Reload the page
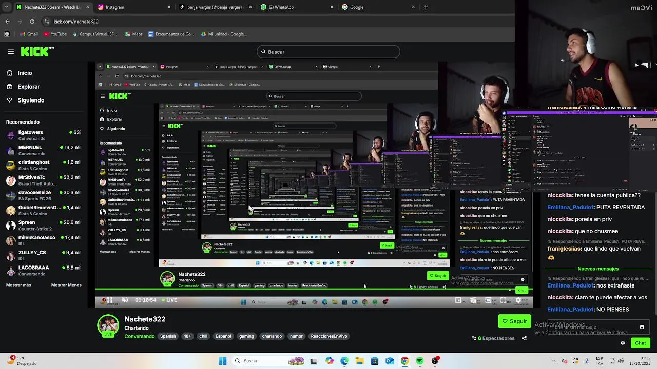 (x=32, y=22)
